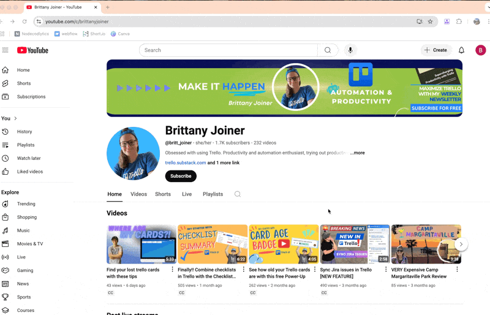The image size is (490, 315).
Task: Open the trello.substack.com link
Action: coord(186,162)
